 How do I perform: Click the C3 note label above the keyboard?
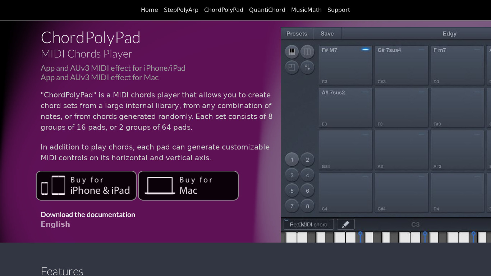point(415,224)
